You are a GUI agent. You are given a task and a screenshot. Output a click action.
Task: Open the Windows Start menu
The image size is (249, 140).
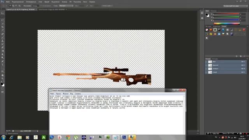4,137
